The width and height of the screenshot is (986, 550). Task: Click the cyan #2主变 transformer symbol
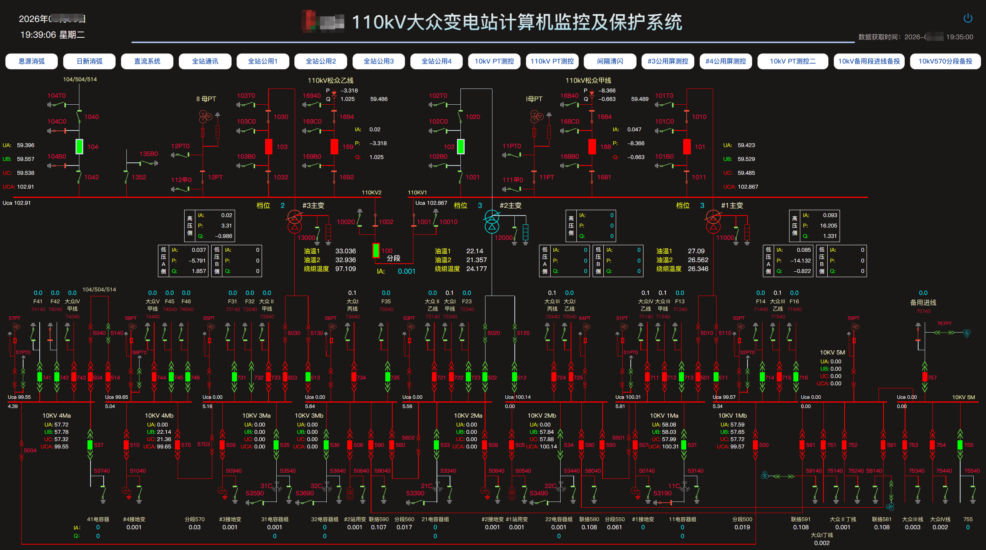click(x=492, y=222)
